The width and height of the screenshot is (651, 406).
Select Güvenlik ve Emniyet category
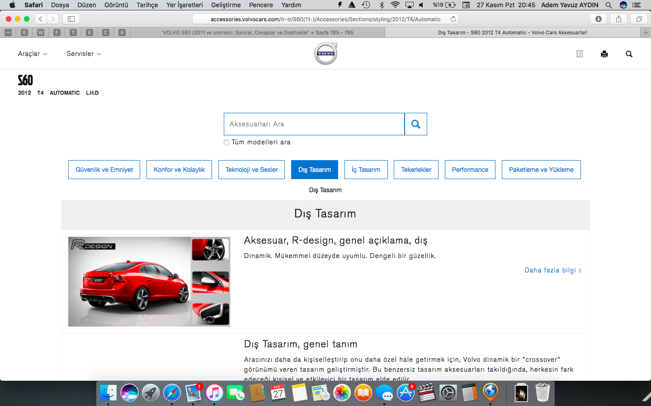104,170
